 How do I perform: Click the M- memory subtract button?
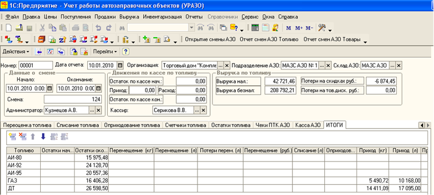[x=309, y=28]
